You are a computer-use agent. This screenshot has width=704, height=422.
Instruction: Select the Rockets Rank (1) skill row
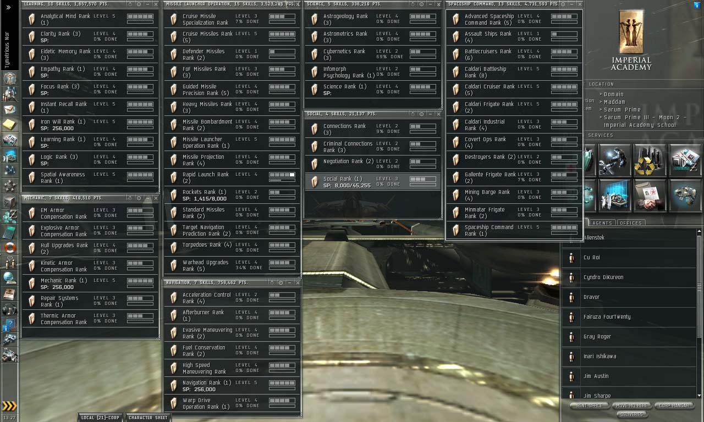pos(232,195)
